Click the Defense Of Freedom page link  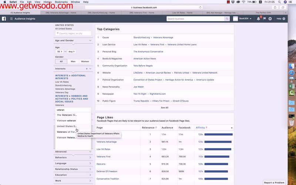pos(107,171)
